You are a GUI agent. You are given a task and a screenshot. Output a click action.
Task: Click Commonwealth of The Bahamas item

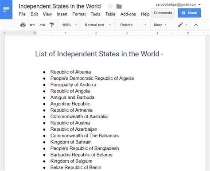tap(85, 136)
